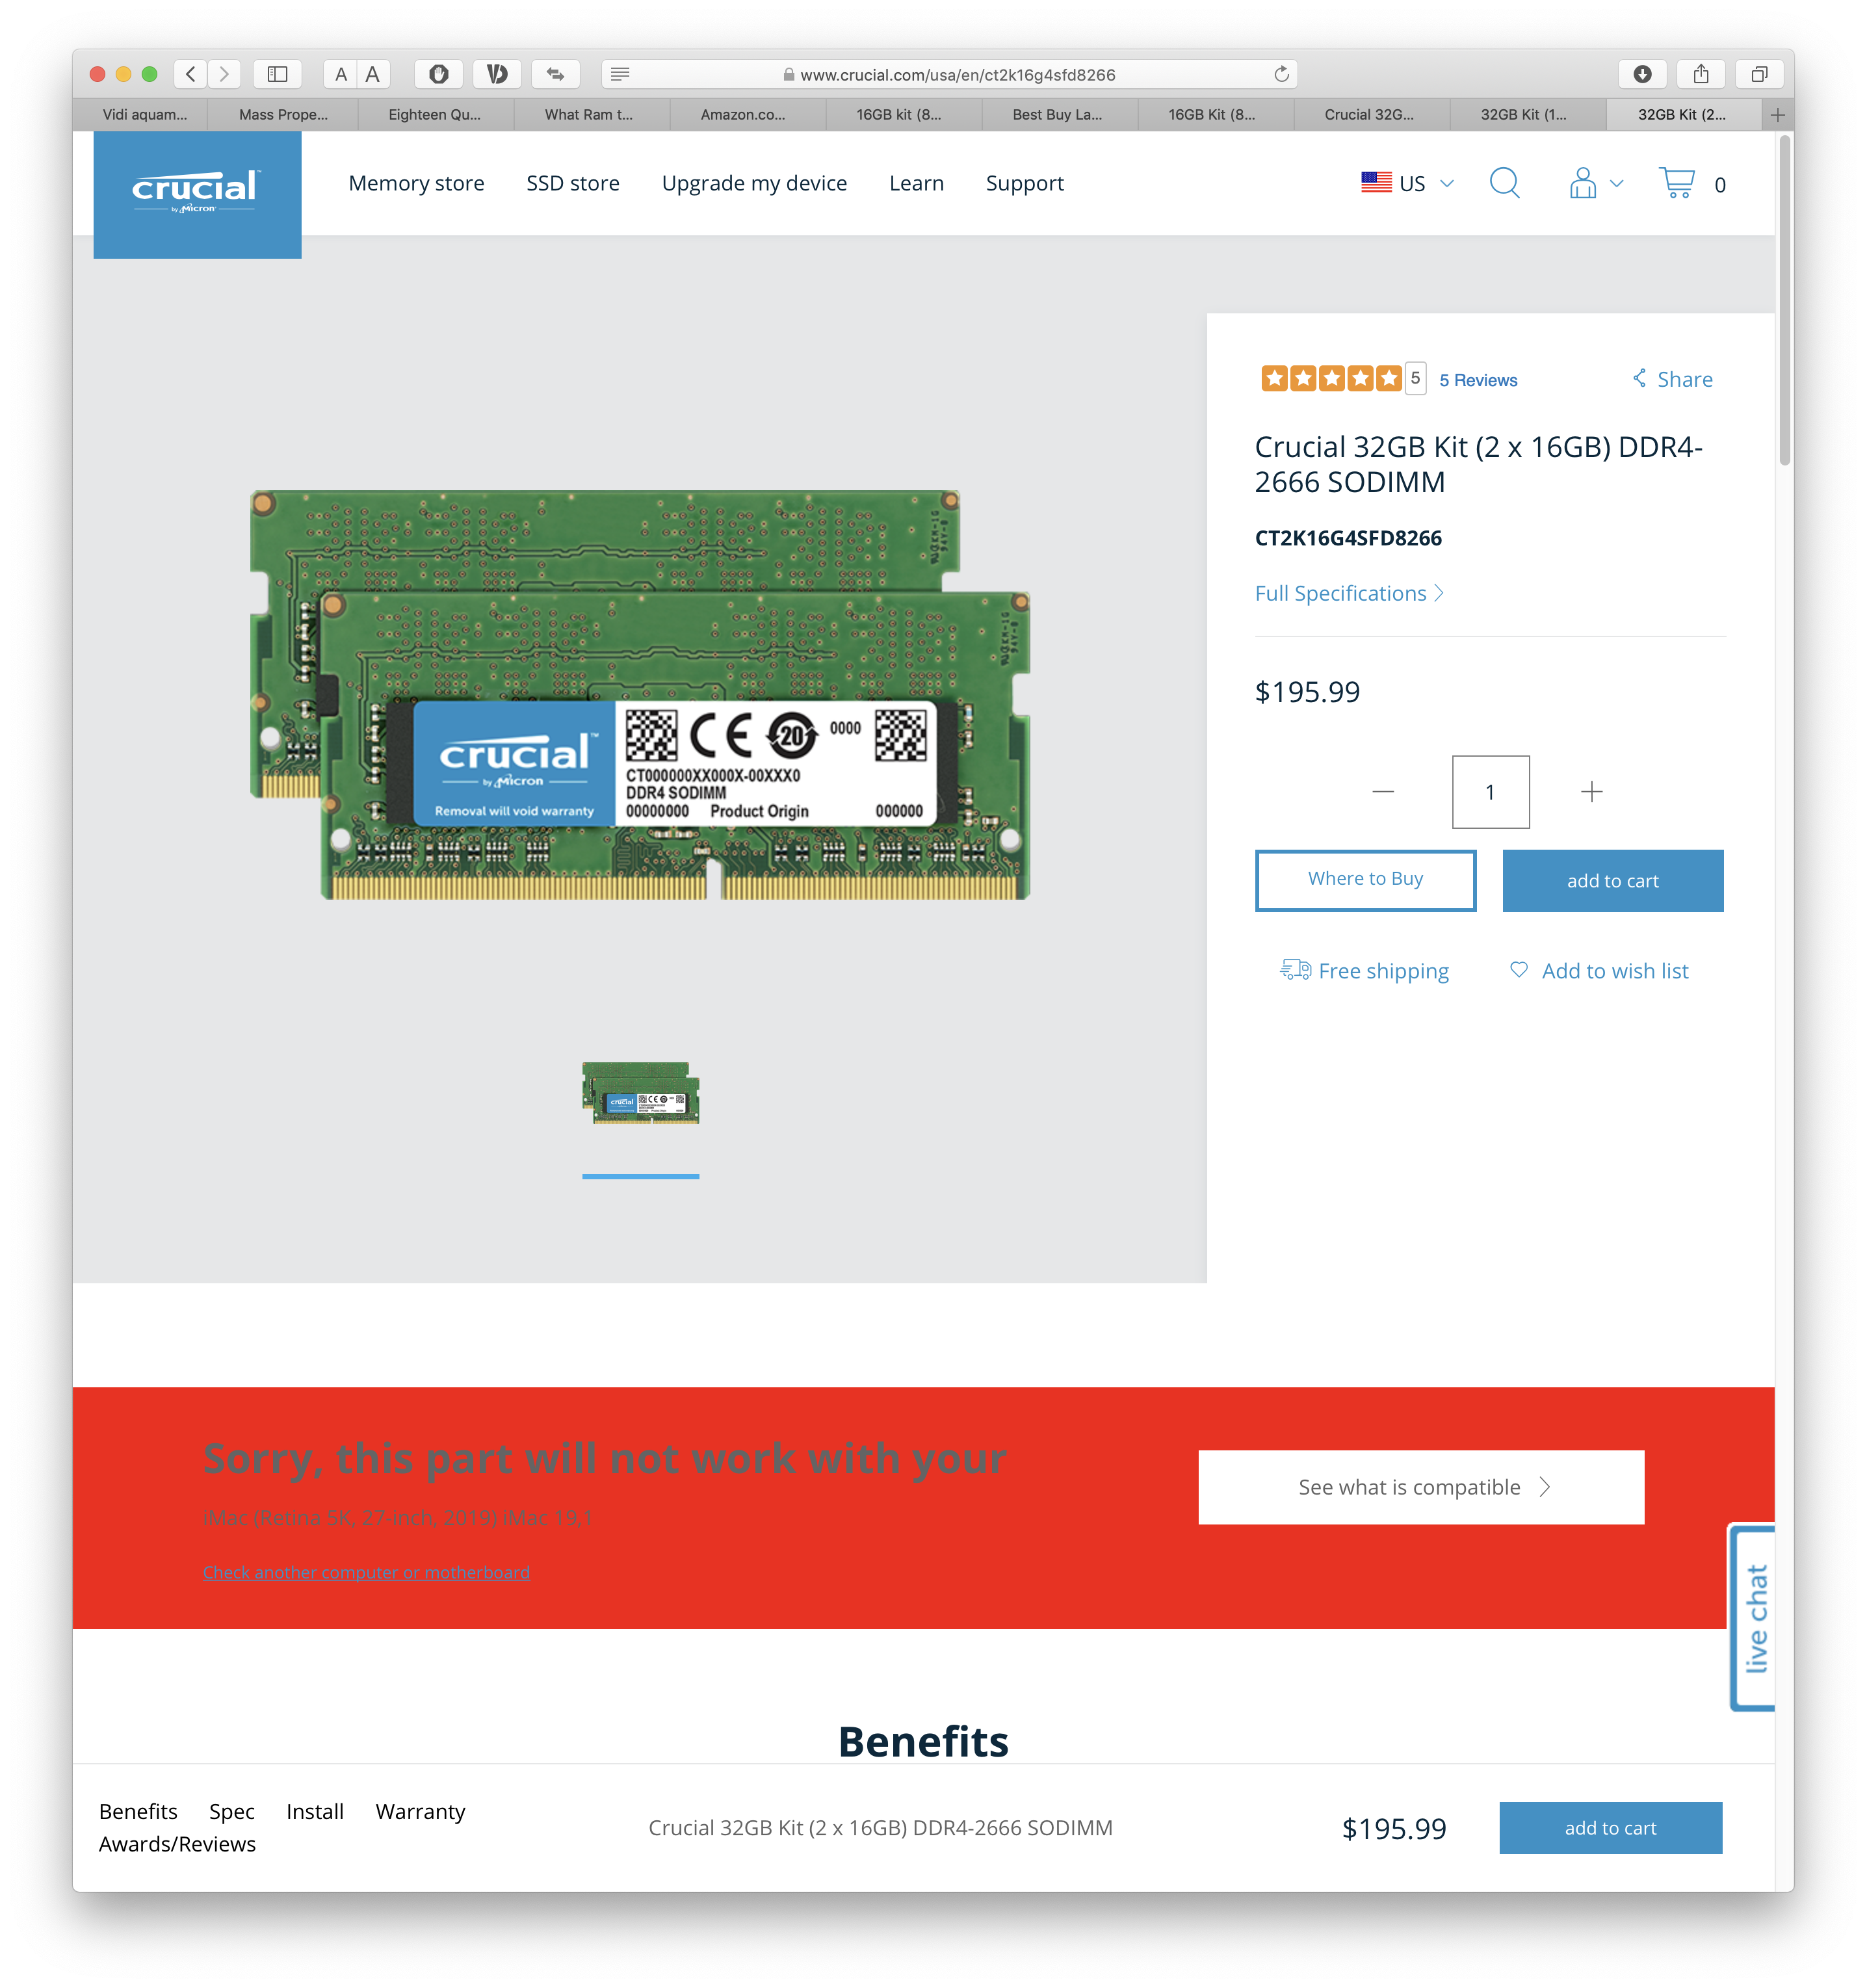The width and height of the screenshot is (1867, 1988).
Task: Open the 5 Reviews link
Action: (x=1478, y=380)
